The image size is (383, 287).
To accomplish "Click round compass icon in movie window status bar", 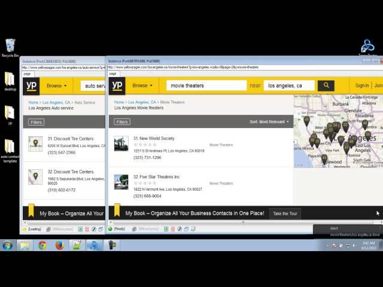I will pyautogui.click(x=180, y=229).
